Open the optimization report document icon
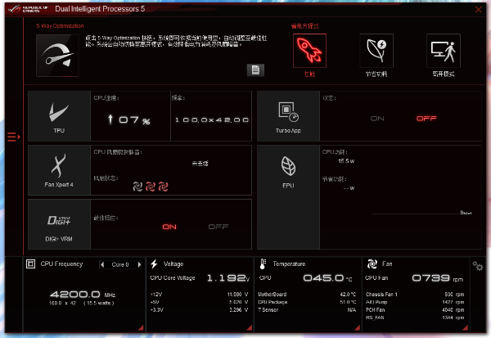 point(255,70)
